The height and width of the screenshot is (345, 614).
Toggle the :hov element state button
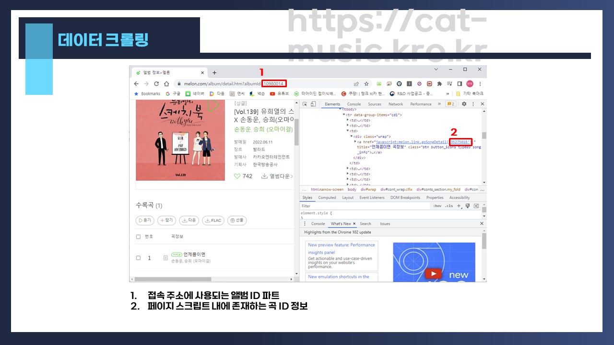[x=437, y=206]
